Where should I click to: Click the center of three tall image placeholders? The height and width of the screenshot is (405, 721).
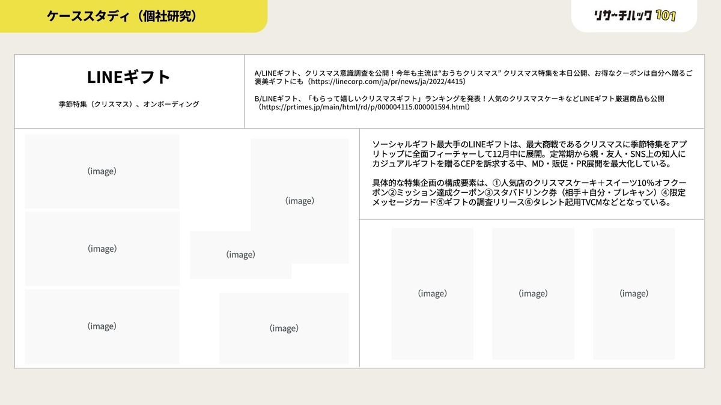coord(534,294)
